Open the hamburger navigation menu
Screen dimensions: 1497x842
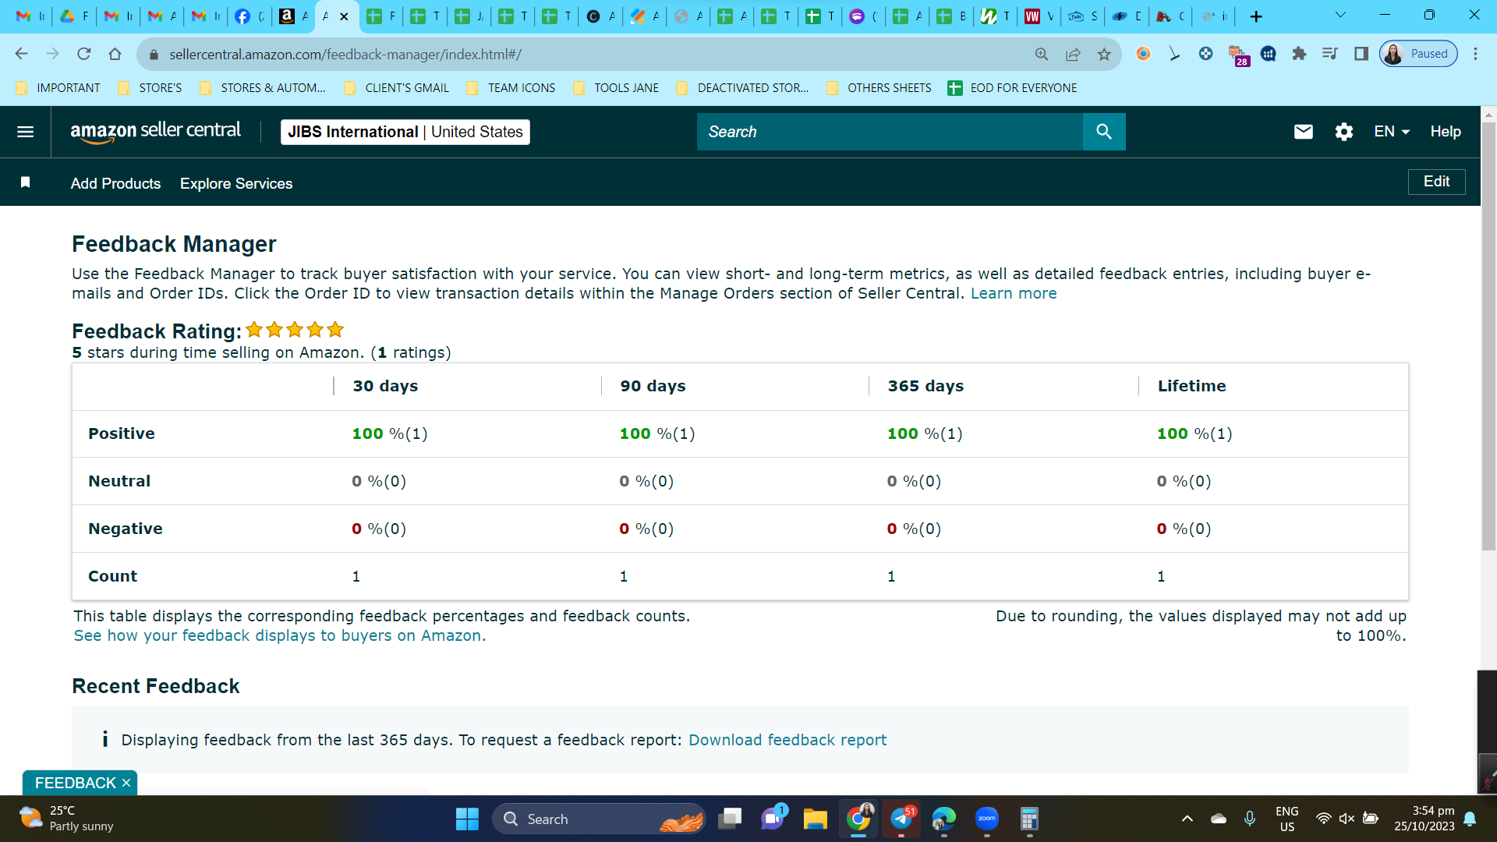[x=25, y=132]
